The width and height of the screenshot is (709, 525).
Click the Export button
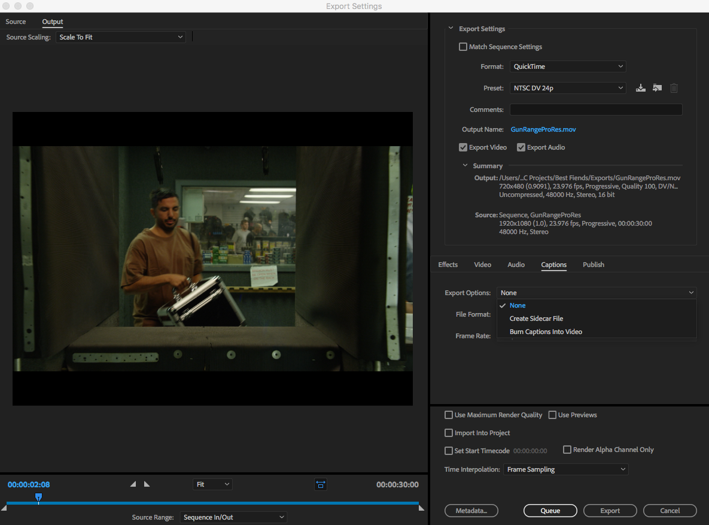(x=610, y=511)
